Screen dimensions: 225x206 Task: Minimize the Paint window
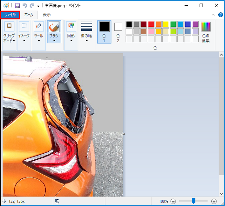(186, 6)
